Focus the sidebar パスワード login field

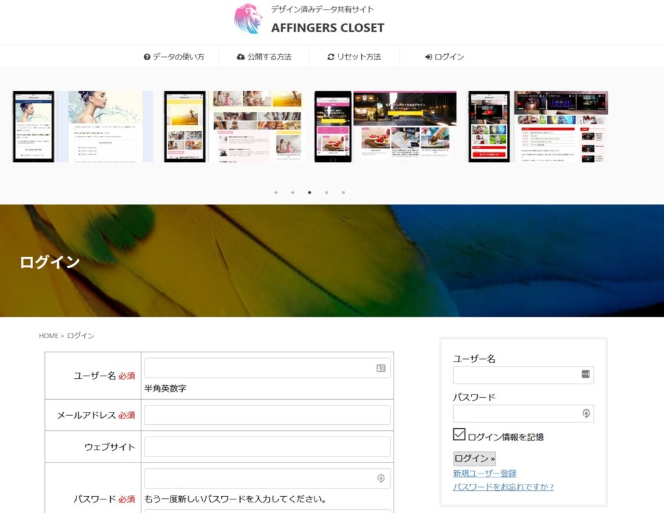tap(523, 414)
